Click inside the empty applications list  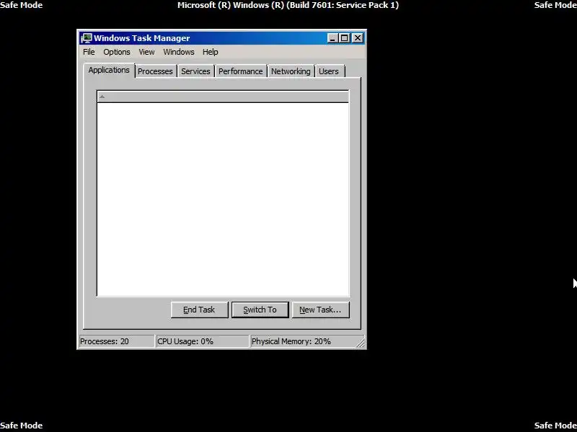pyautogui.click(x=223, y=199)
